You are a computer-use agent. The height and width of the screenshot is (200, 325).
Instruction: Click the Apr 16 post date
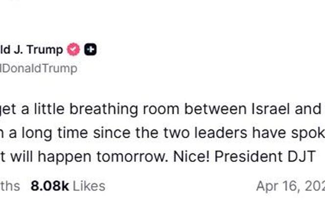coord(290,186)
